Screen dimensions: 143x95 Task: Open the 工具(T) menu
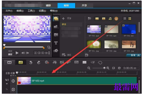(x=31, y=11)
